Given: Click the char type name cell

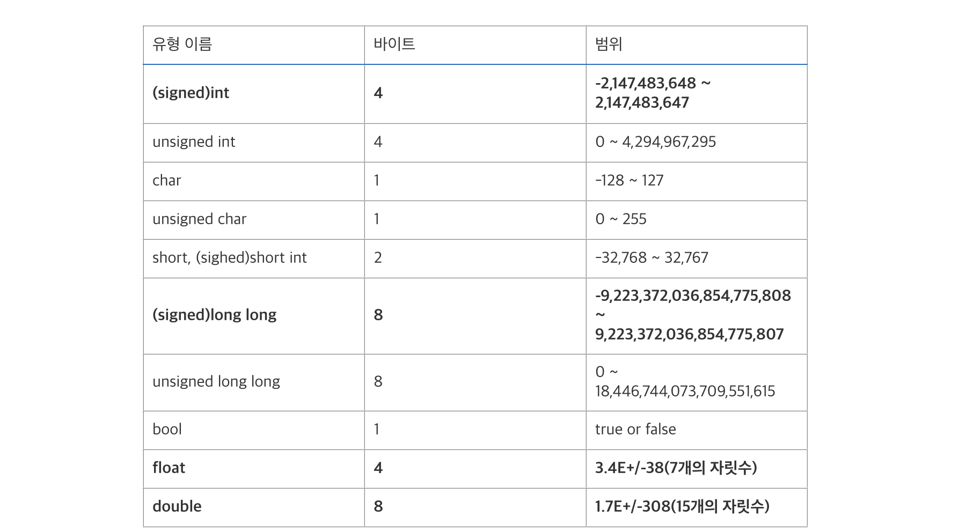Looking at the screenshot, I should (x=254, y=181).
